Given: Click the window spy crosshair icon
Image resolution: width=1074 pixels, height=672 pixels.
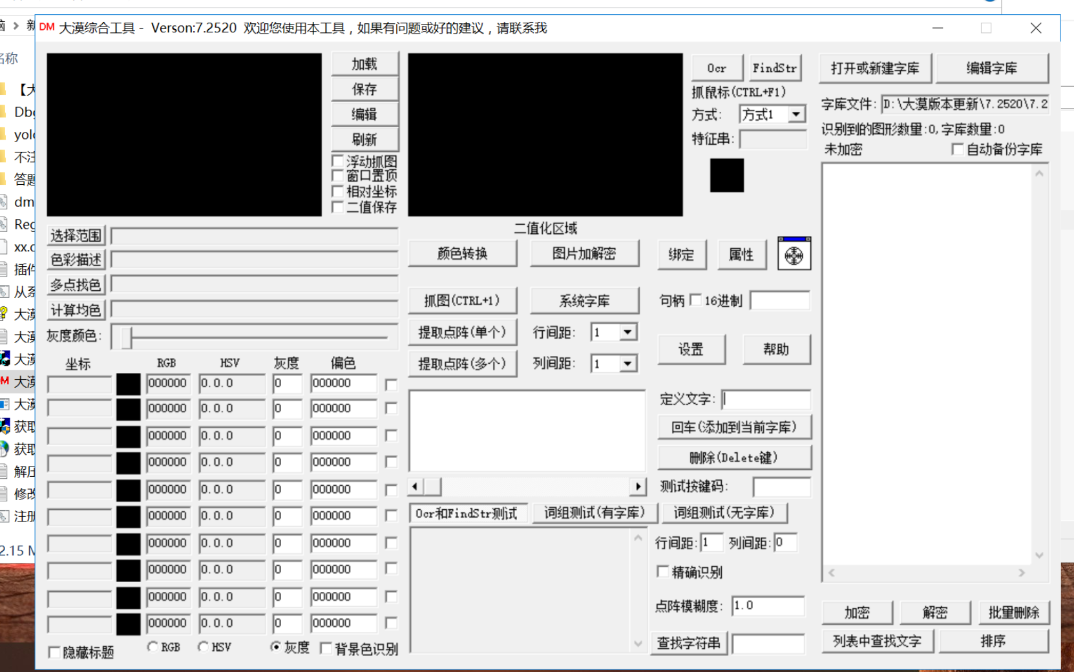Looking at the screenshot, I should (794, 254).
